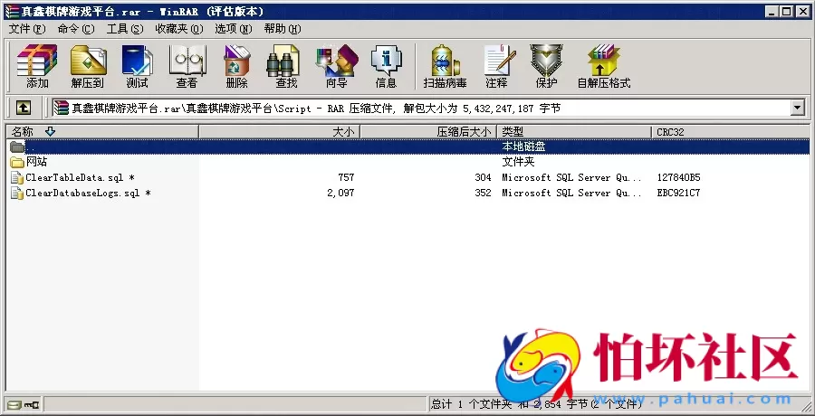Screen dimensions: 815x416
Task: Click the 网站 folder icon
Action: point(17,162)
